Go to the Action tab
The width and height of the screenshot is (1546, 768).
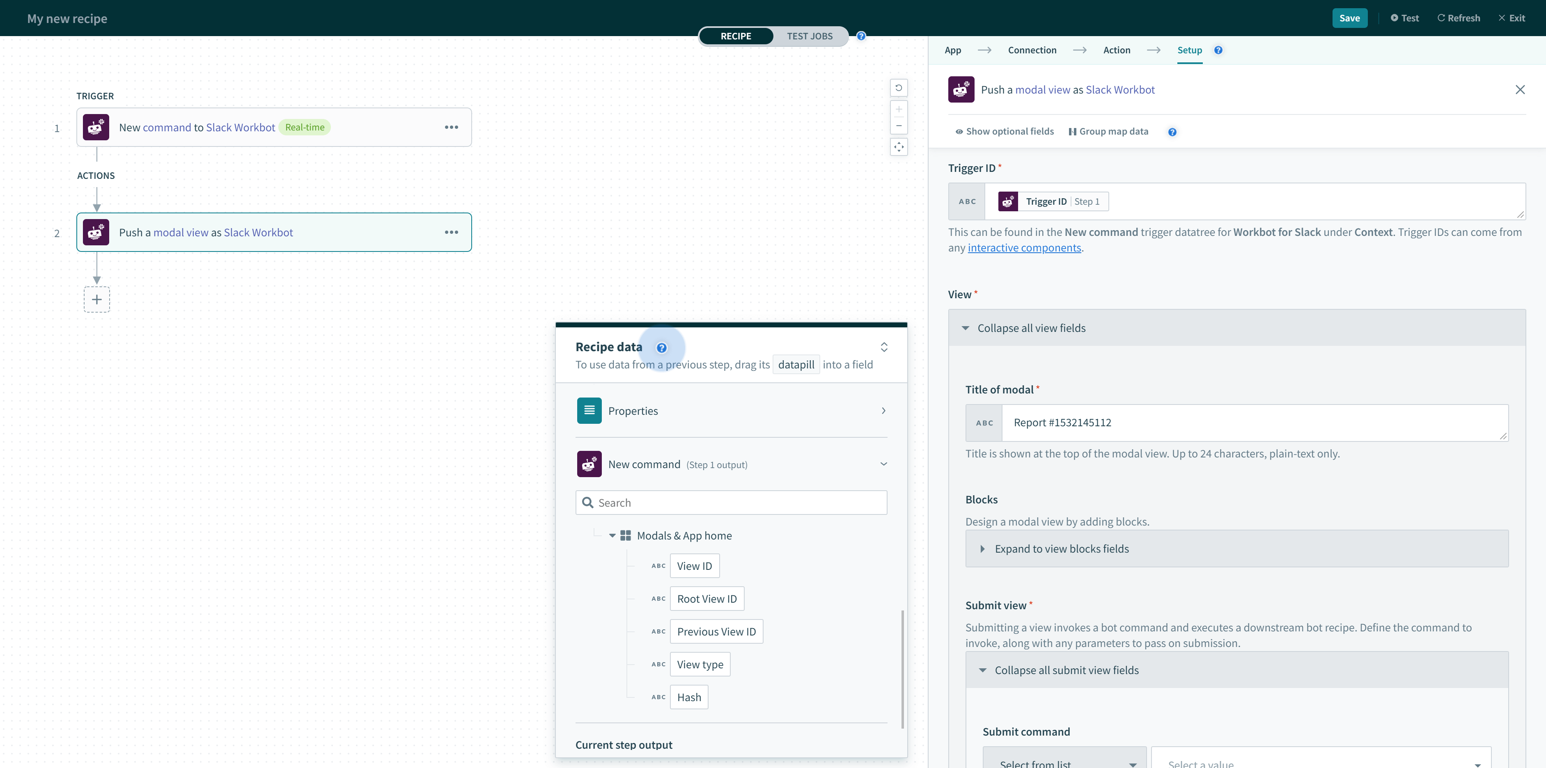[x=1116, y=50]
